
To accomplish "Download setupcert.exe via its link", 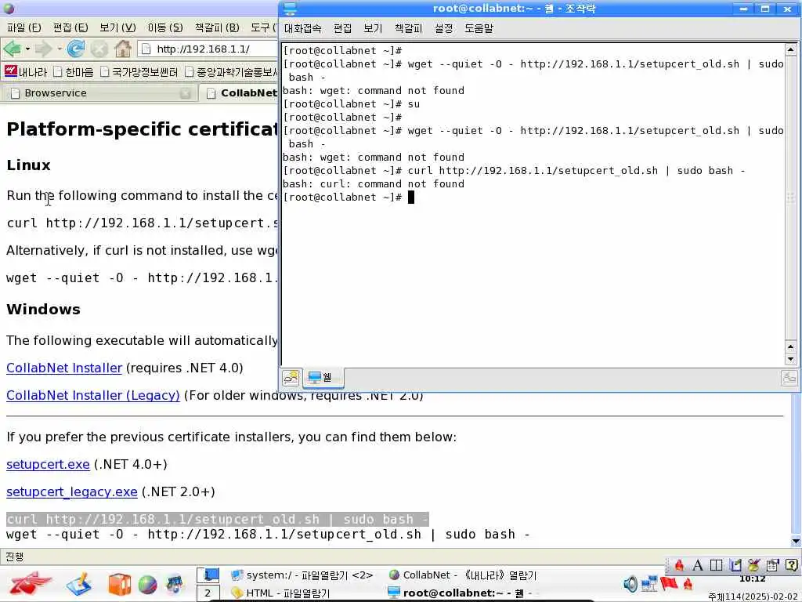I will 48,464.
